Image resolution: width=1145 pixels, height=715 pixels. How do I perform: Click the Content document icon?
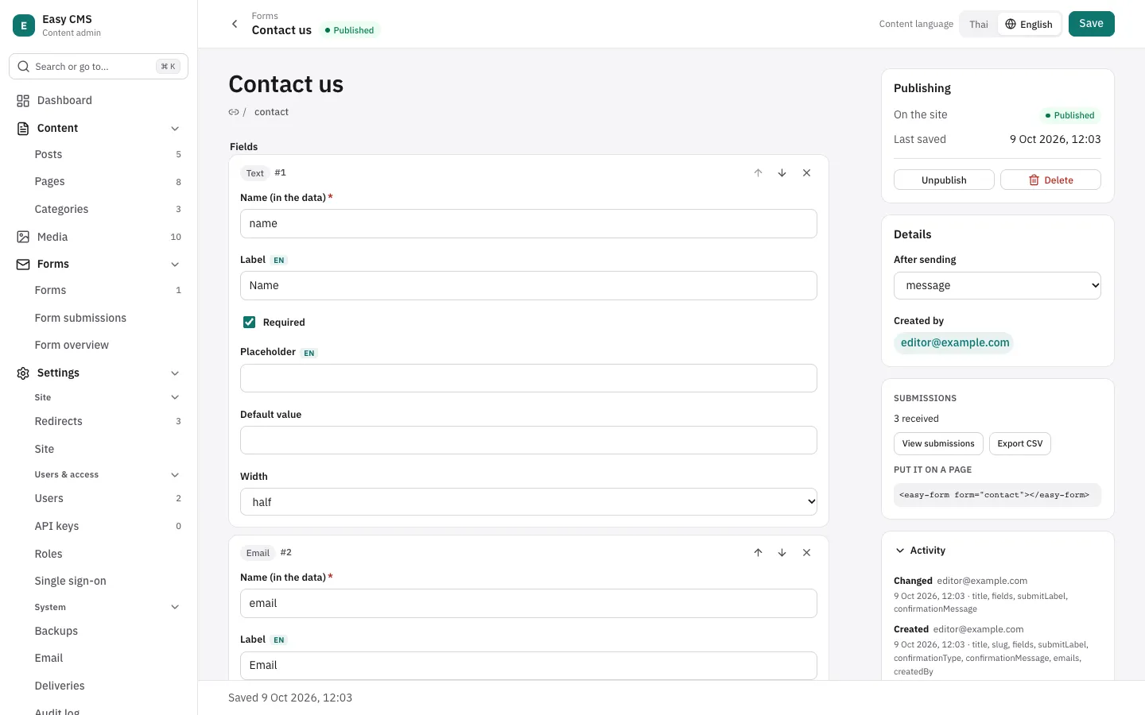tap(23, 129)
